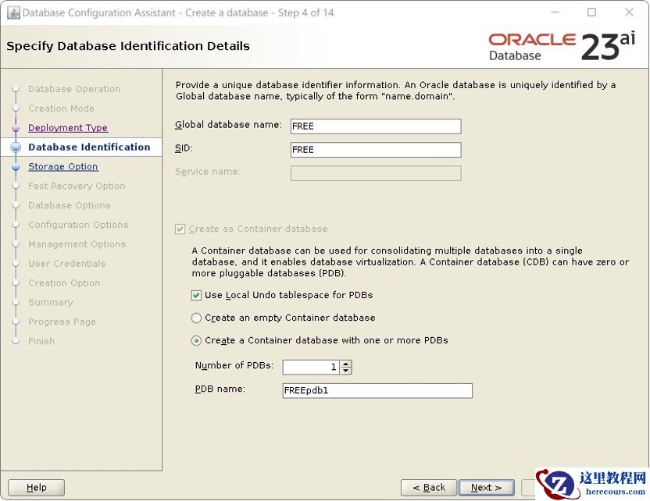The height and width of the screenshot is (501, 650).
Task: Increase the Number of PDBs spinner up arrow
Action: [x=346, y=364]
